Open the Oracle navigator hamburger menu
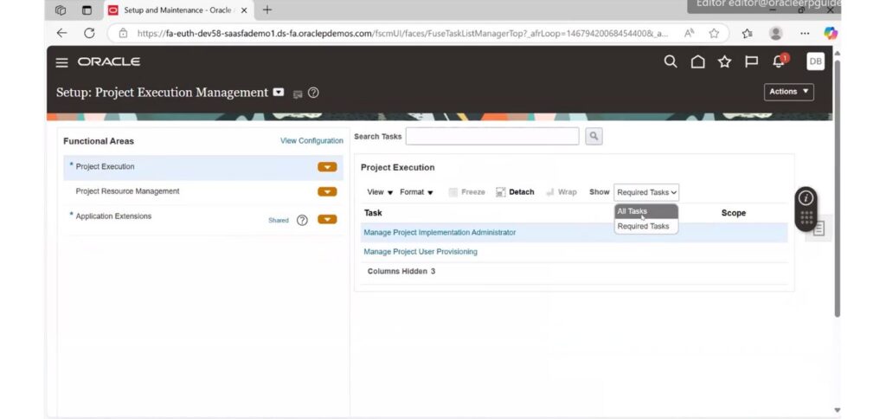 click(61, 62)
